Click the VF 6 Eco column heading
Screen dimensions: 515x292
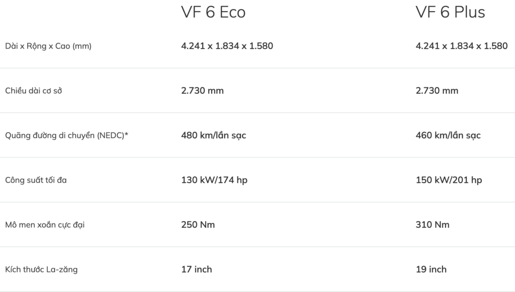pyautogui.click(x=213, y=13)
